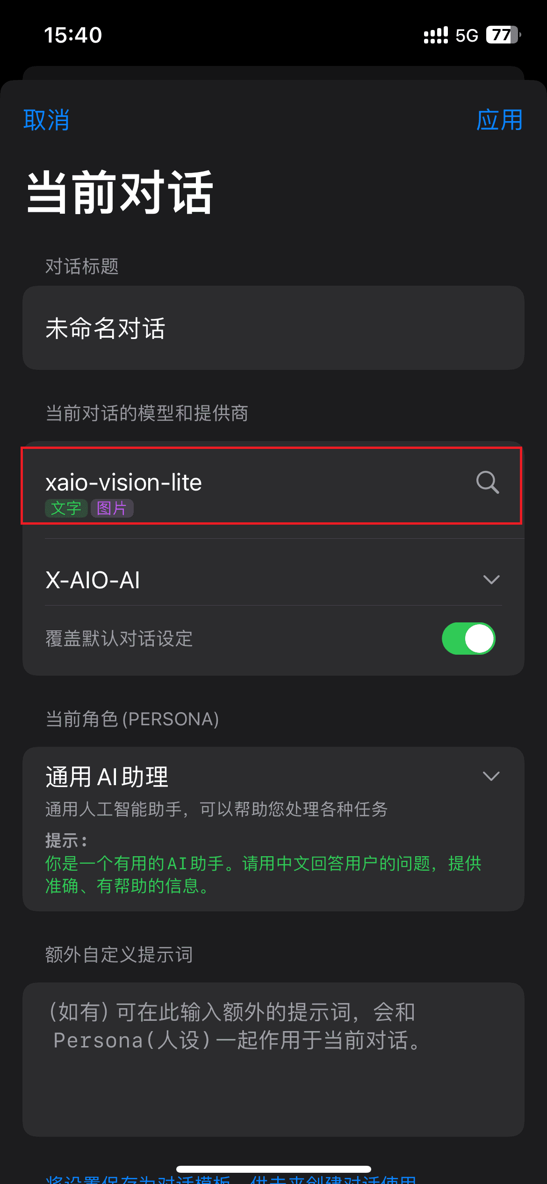Expand the X-AIO-AI provider chevron
The image size is (547, 1184).
[491, 580]
